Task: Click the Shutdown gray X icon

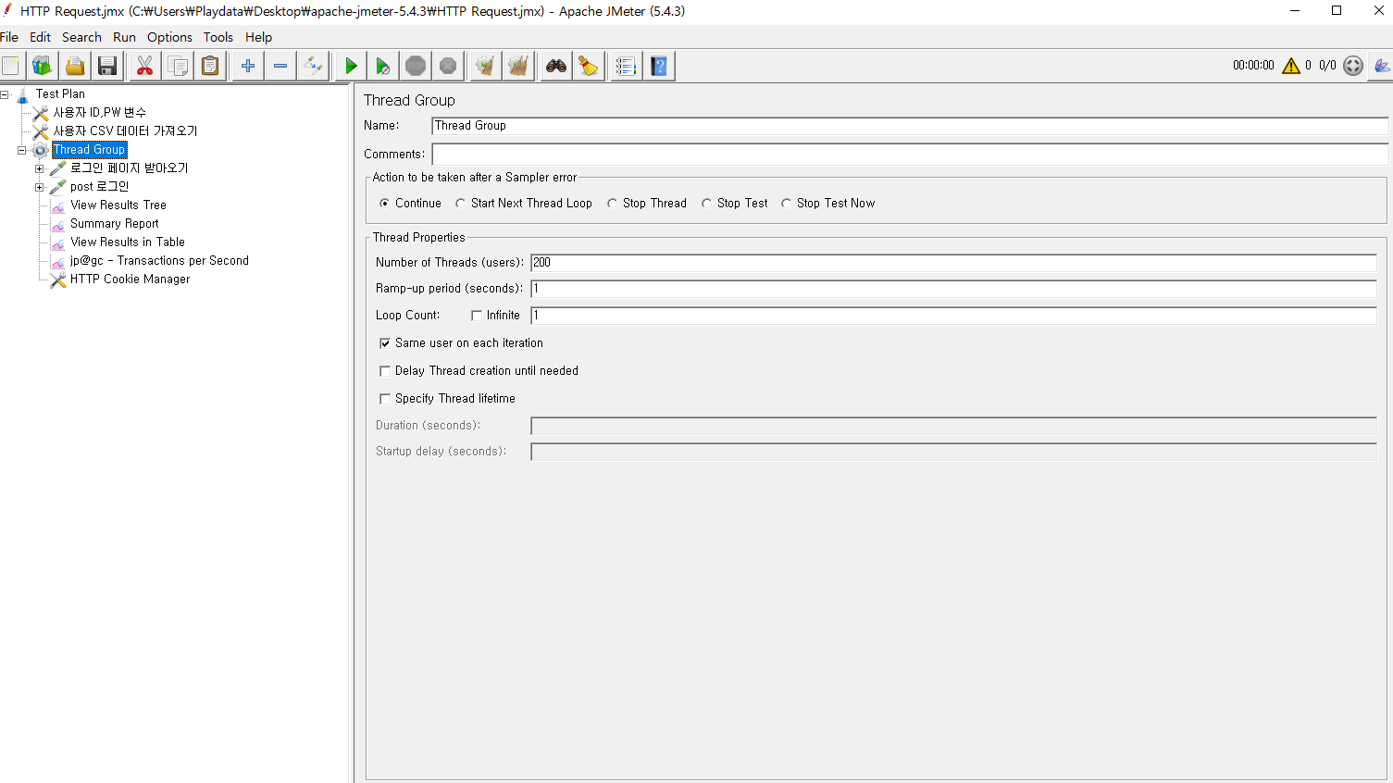Action: click(x=448, y=66)
